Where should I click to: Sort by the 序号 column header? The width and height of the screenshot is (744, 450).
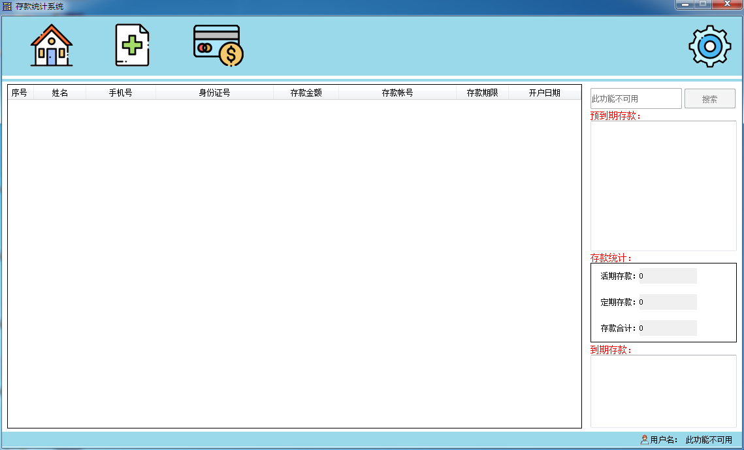pyautogui.click(x=20, y=93)
